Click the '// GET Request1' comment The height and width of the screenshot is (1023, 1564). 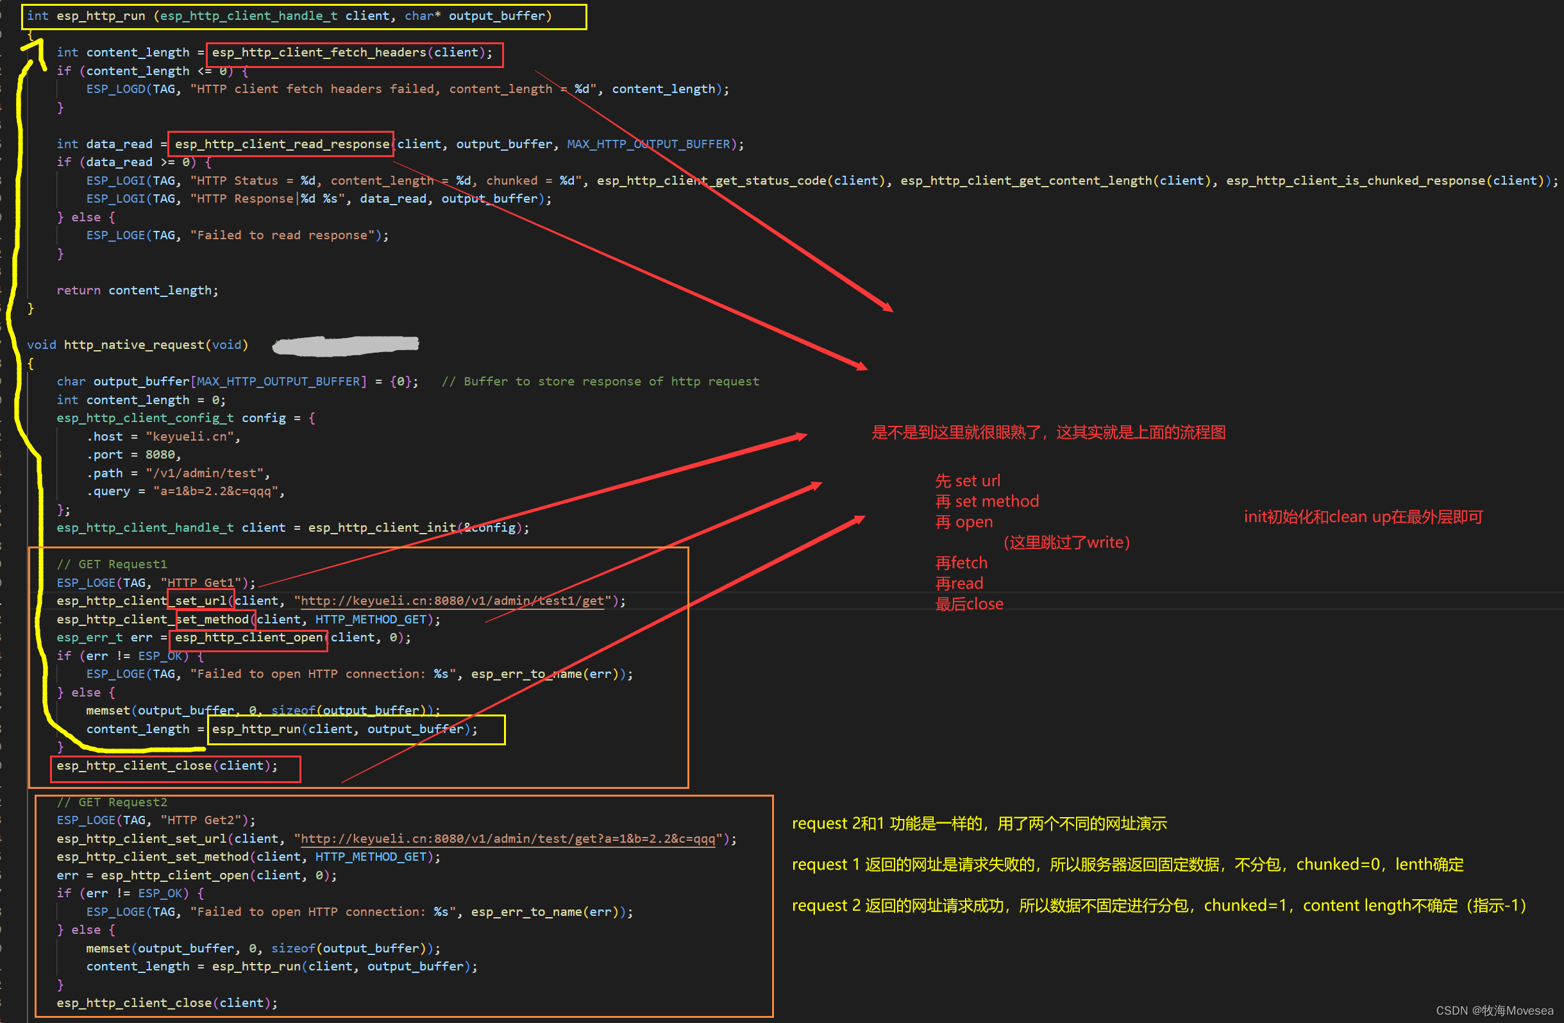tap(112, 564)
